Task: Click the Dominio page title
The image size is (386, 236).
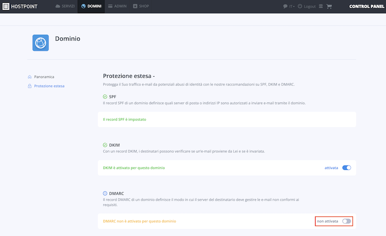Action: point(68,39)
